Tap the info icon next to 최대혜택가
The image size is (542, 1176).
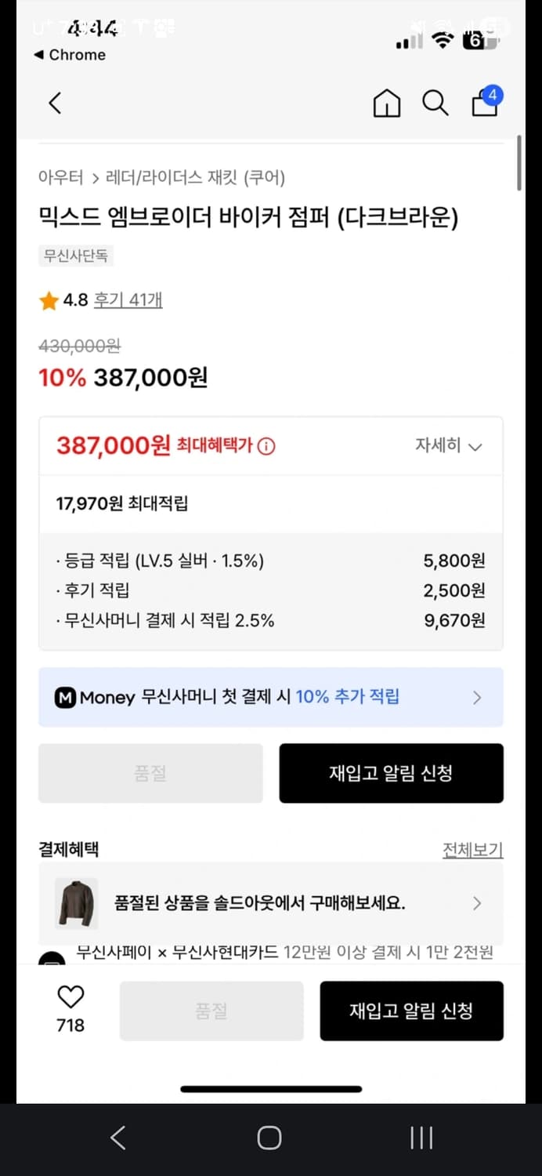point(267,445)
